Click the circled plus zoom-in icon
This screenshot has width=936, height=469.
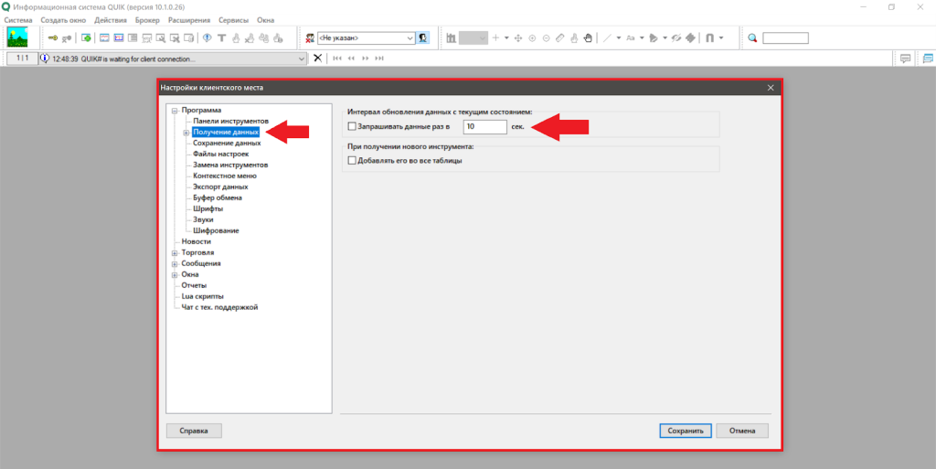coord(533,38)
